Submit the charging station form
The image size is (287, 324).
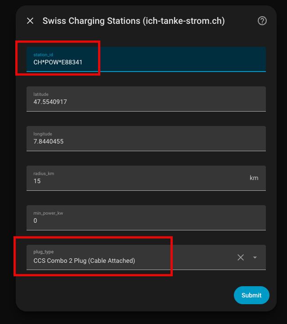tap(251, 295)
